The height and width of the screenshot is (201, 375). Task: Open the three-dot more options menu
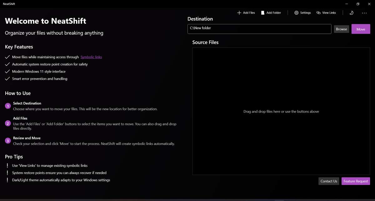364,13
